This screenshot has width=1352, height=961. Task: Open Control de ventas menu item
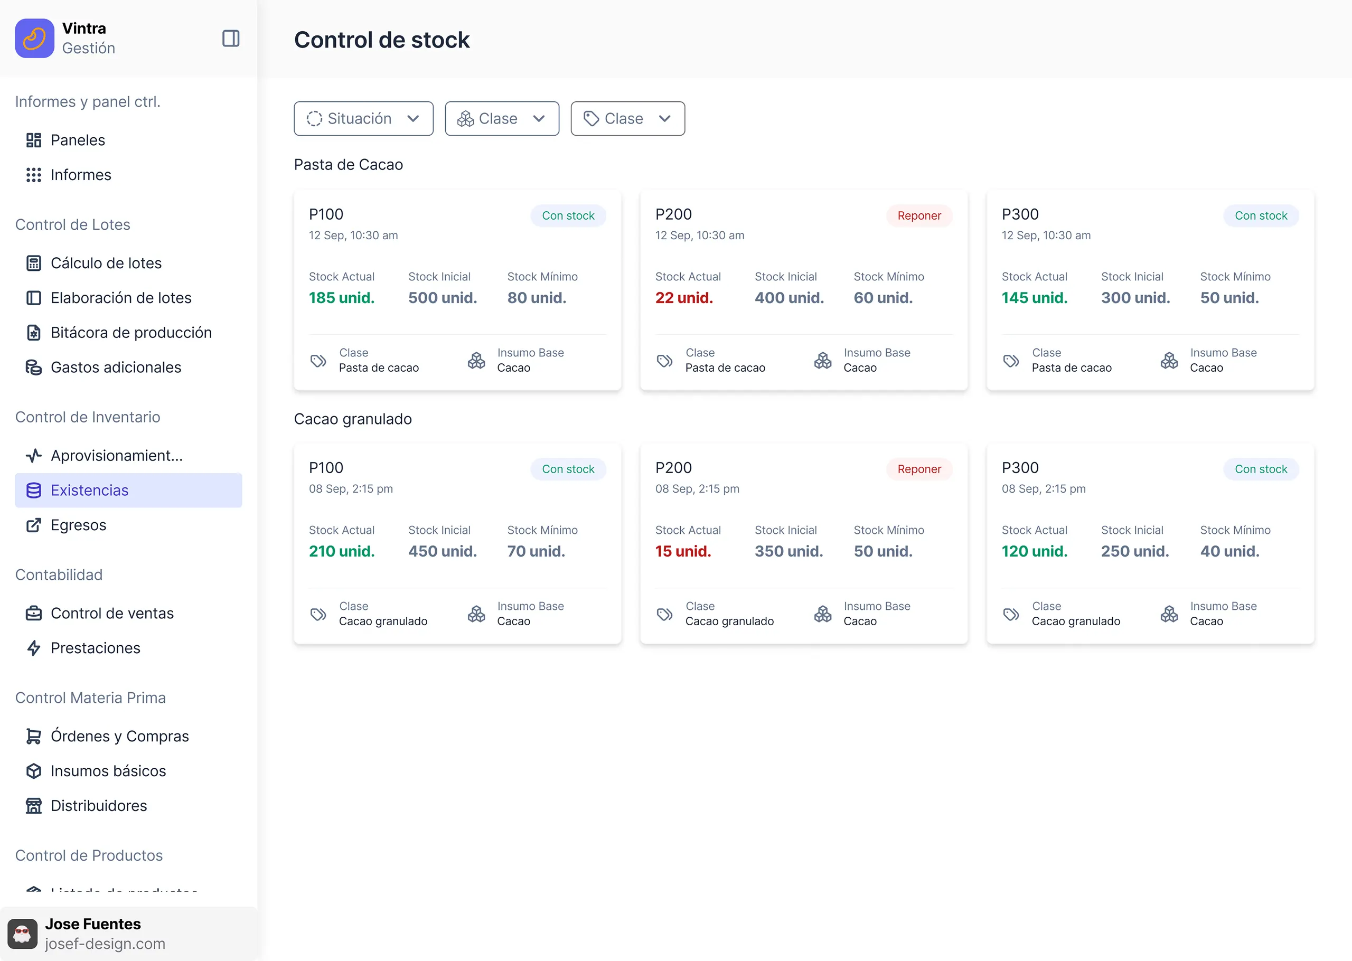128,613
